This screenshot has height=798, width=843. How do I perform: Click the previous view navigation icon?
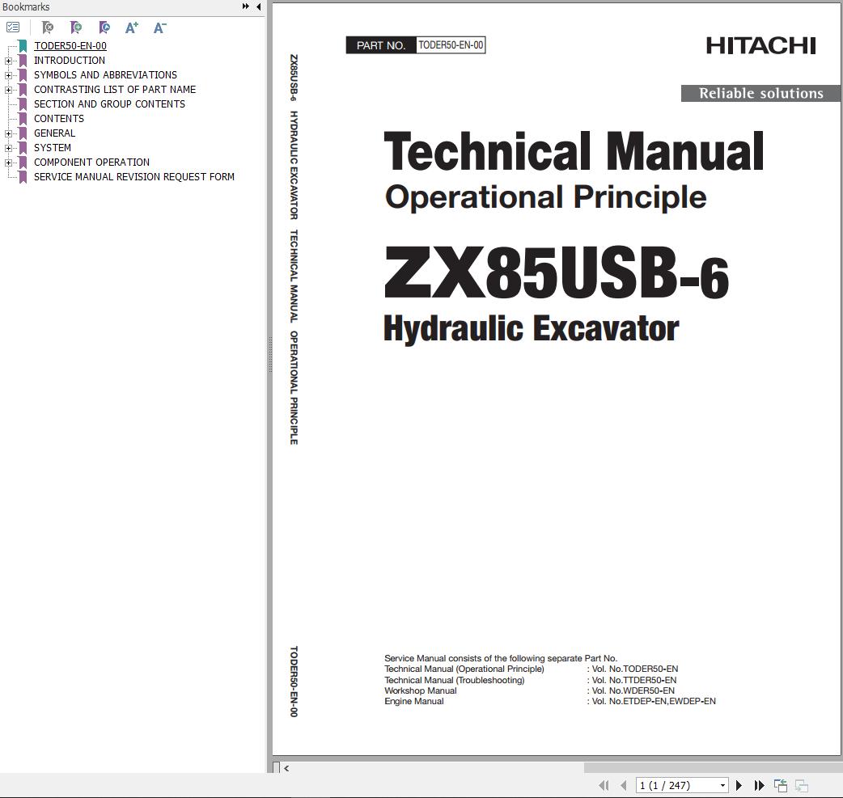point(781,785)
